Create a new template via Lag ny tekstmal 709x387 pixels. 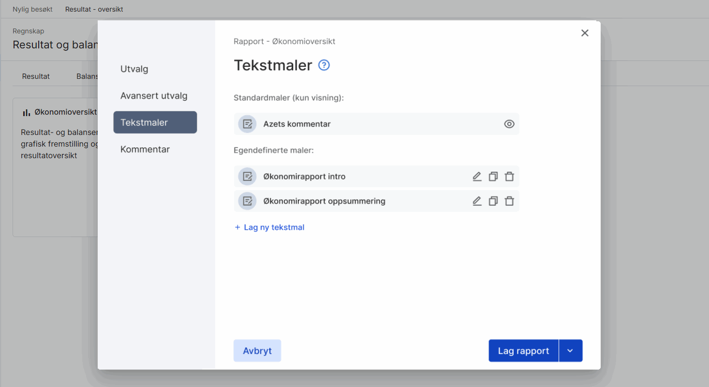pyautogui.click(x=269, y=227)
